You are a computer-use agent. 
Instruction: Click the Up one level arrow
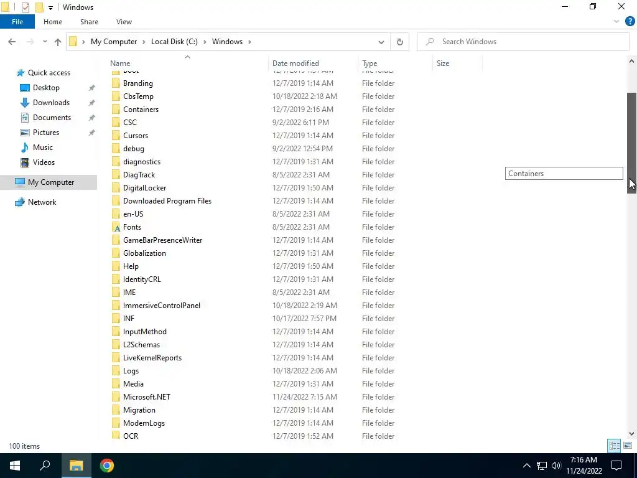58,42
